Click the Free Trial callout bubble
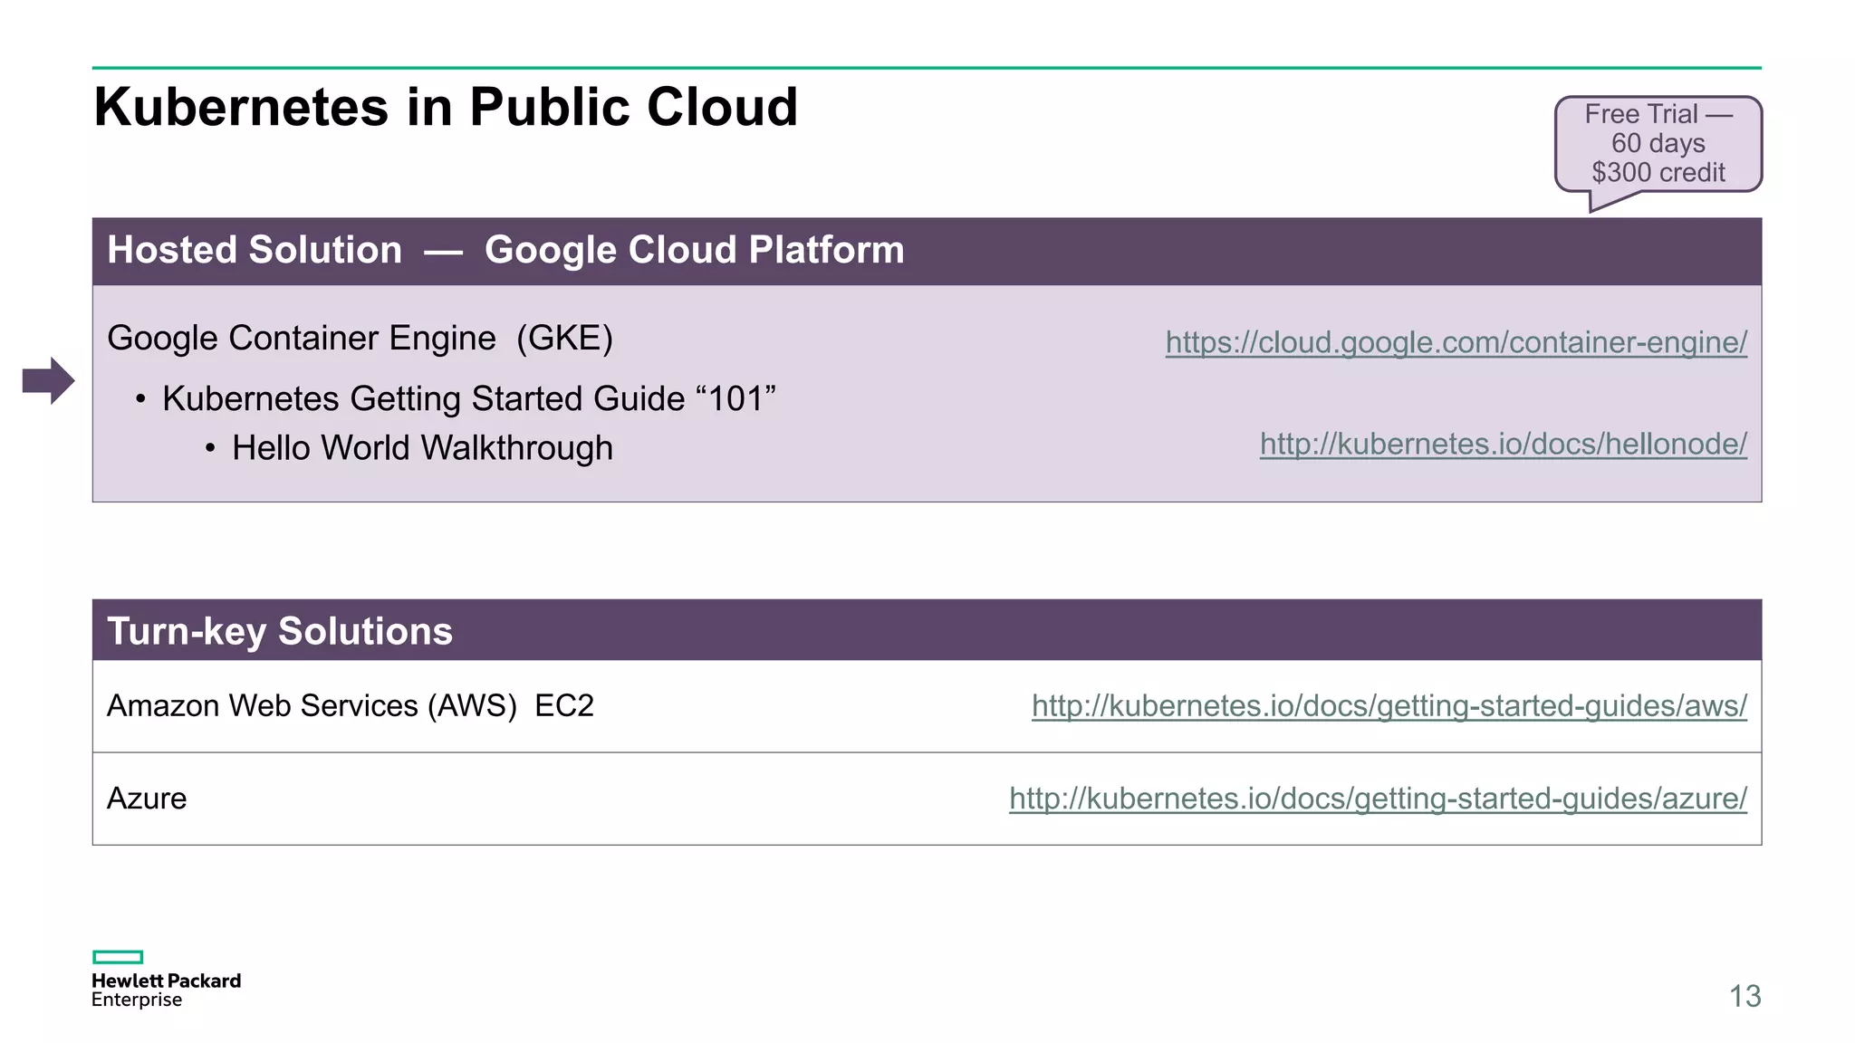1855x1043 pixels. click(x=1658, y=145)
